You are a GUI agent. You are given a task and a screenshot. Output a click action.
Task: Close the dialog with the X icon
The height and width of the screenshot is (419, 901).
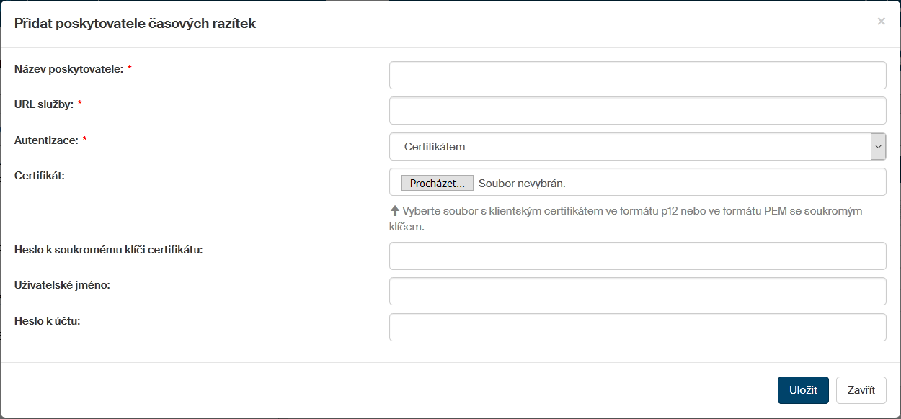(x=881, y=22)
